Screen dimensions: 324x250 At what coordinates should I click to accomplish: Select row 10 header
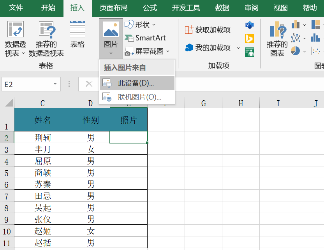coord(7,231)
